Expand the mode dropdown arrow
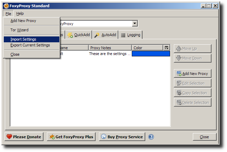The height and width of the screenshot is (152, 227). point(135,23)
